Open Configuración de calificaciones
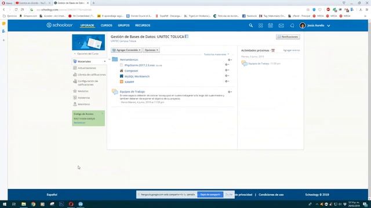 point(88,83)
